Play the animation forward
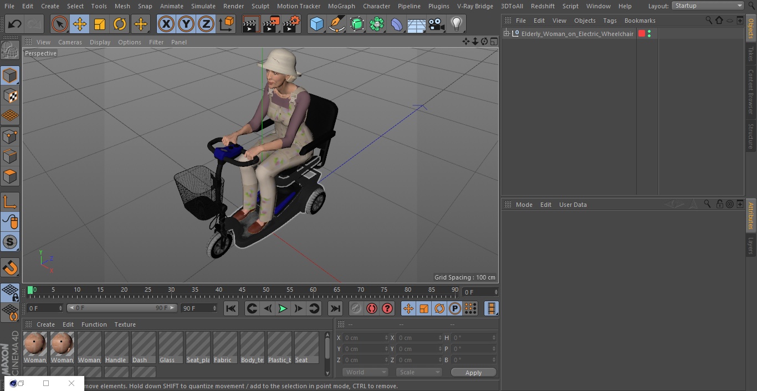The image size is (757, 391). click(283, 308)
